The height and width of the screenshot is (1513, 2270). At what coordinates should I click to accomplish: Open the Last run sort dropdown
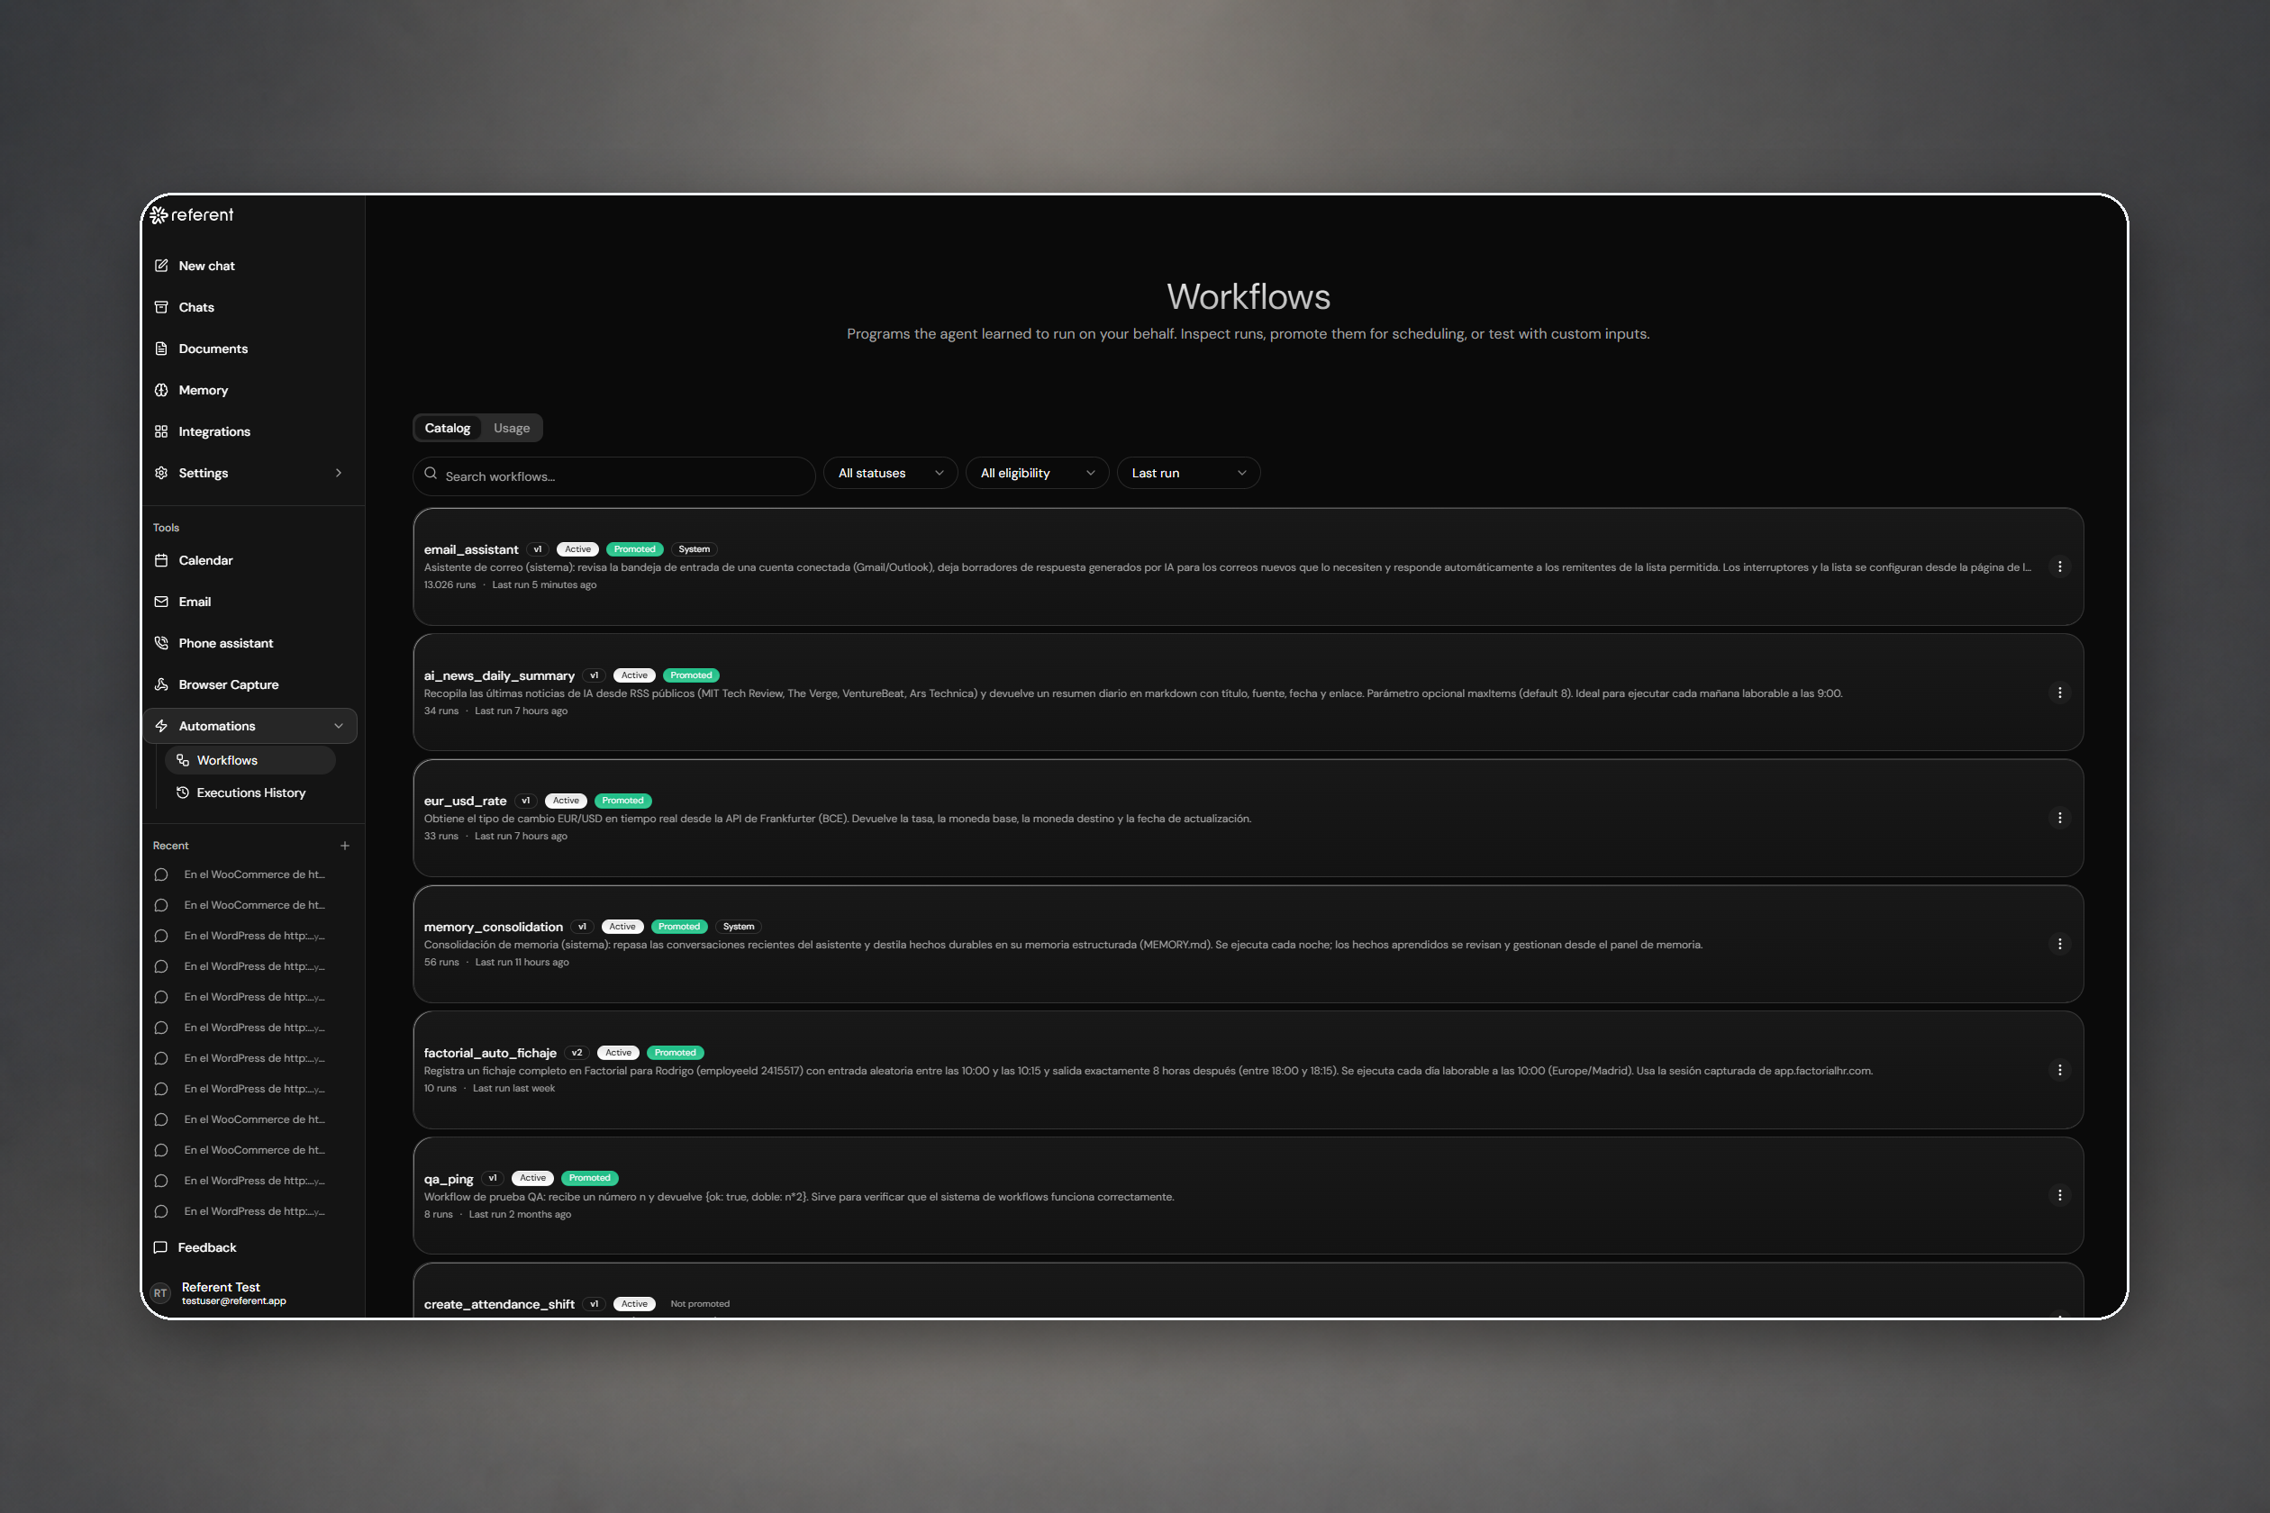1188,473
